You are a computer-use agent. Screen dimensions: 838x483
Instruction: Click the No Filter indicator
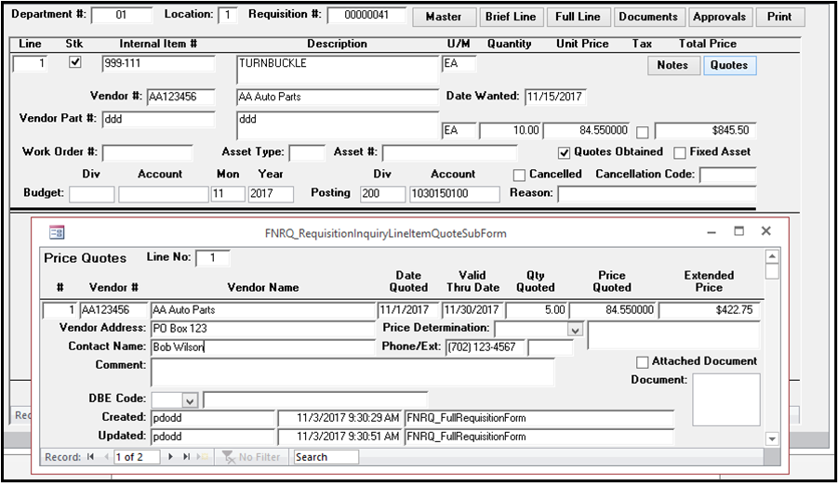pyautogui.click(x=251, y=457)
